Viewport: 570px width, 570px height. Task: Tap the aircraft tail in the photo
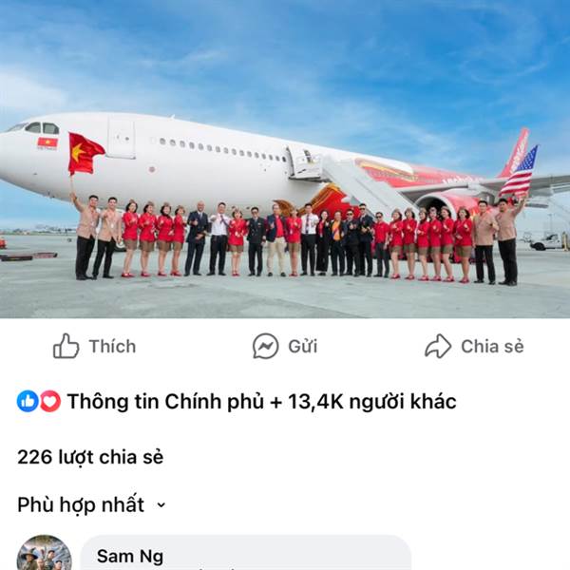pyautogui.click(x=516, y=152)
